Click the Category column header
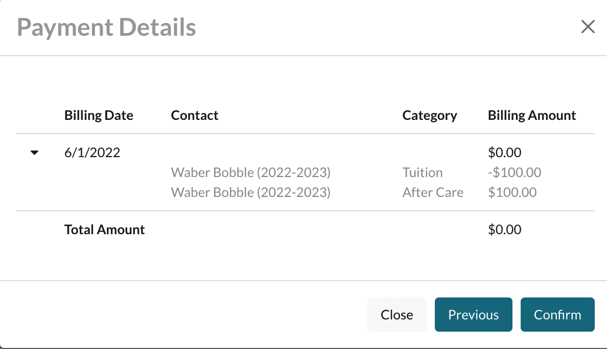Viewport: 607px width, 349px height. (x=430, y=115)
